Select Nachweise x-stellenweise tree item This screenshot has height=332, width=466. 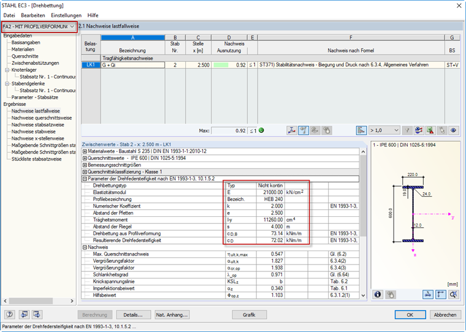(x=38, y=138)
